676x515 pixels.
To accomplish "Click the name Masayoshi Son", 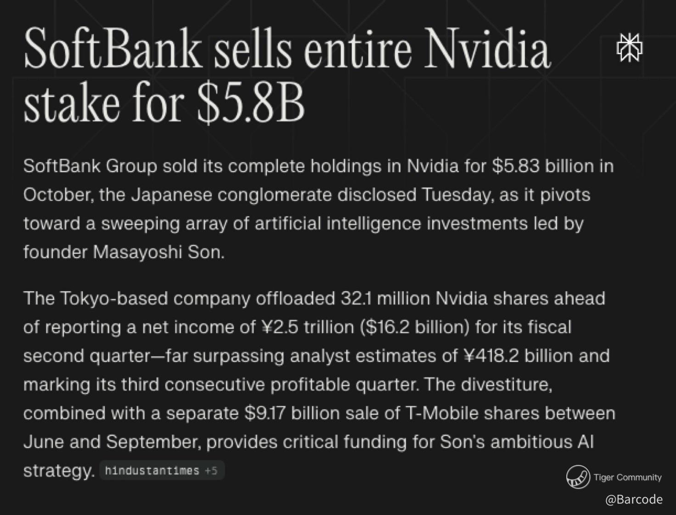I will tap(158, 252).
